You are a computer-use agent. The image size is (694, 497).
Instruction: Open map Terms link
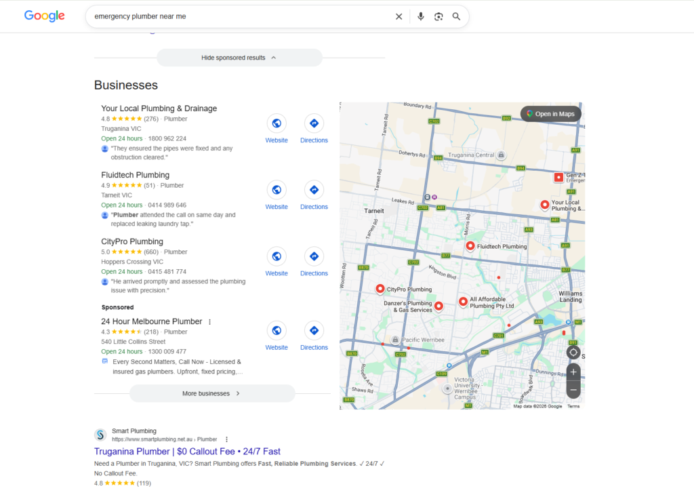pos(573,406)
